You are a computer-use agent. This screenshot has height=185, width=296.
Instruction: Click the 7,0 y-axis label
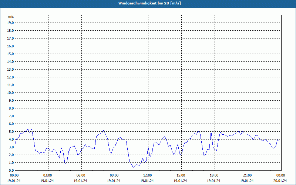click(11, 116)
